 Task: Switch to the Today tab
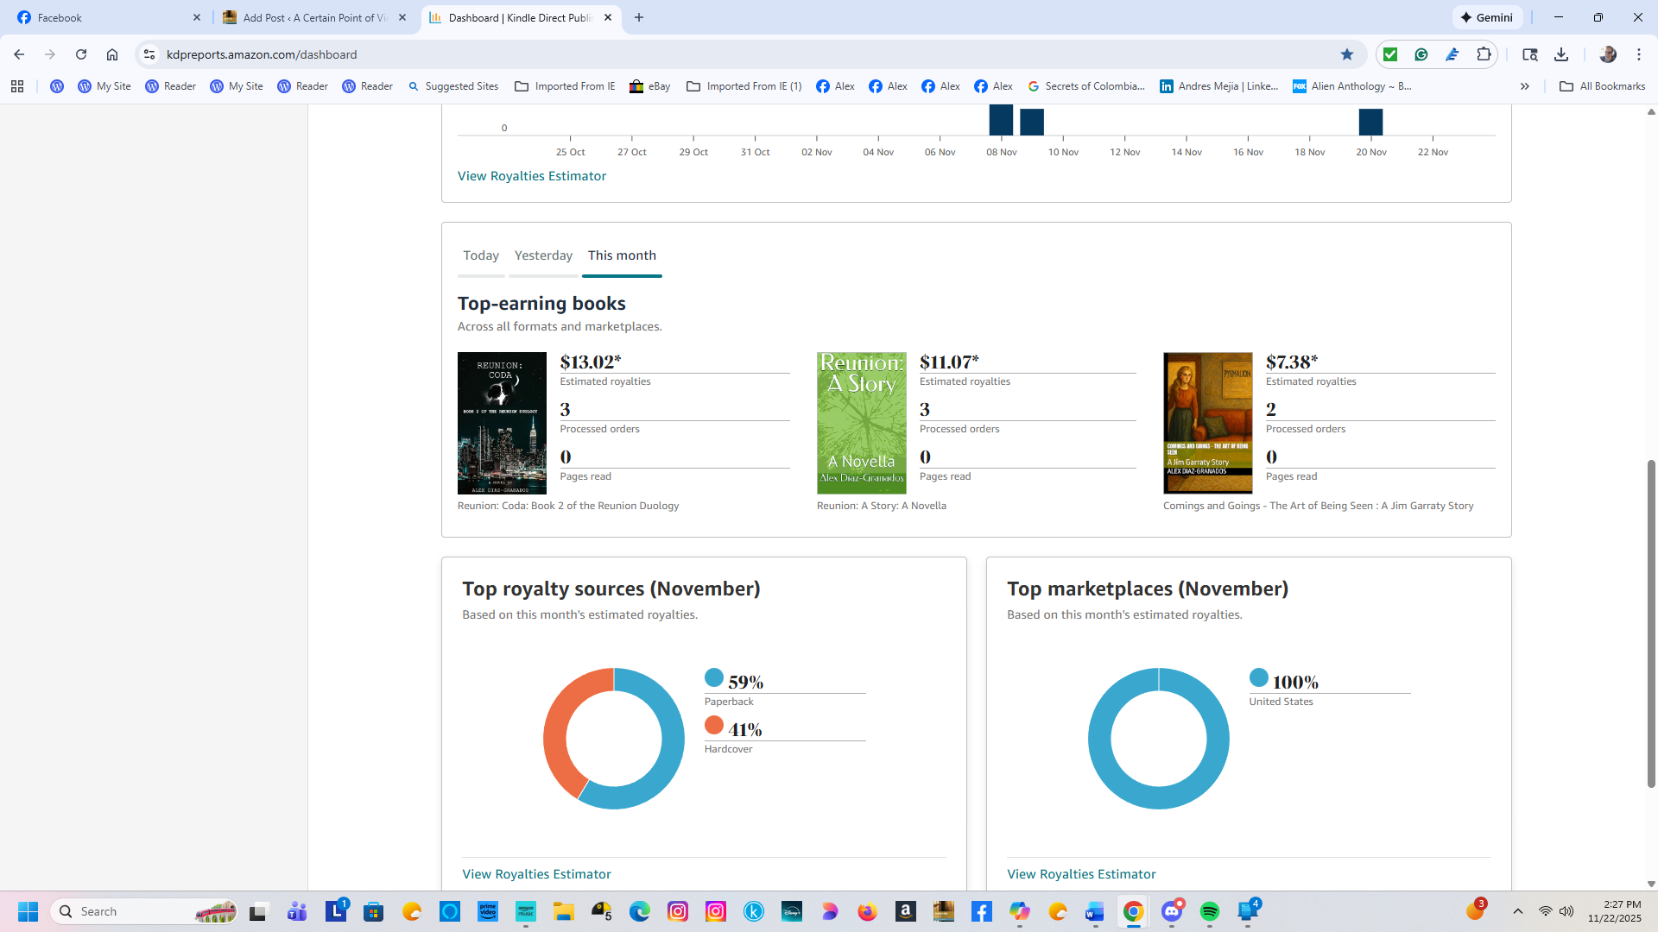pos(481,255)
